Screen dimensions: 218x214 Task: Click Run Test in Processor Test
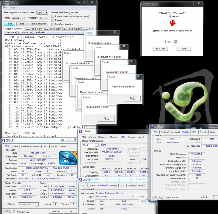tap(160, 49)
